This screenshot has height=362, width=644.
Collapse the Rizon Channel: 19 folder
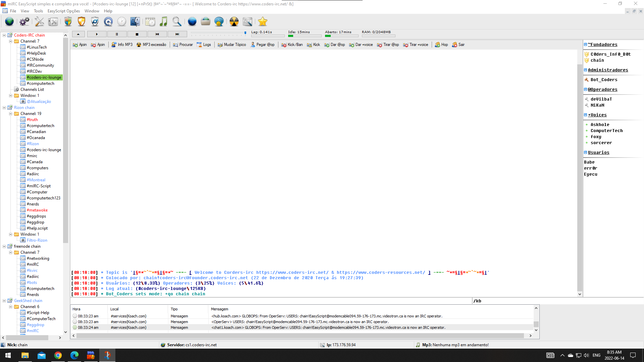click(10, 114)
